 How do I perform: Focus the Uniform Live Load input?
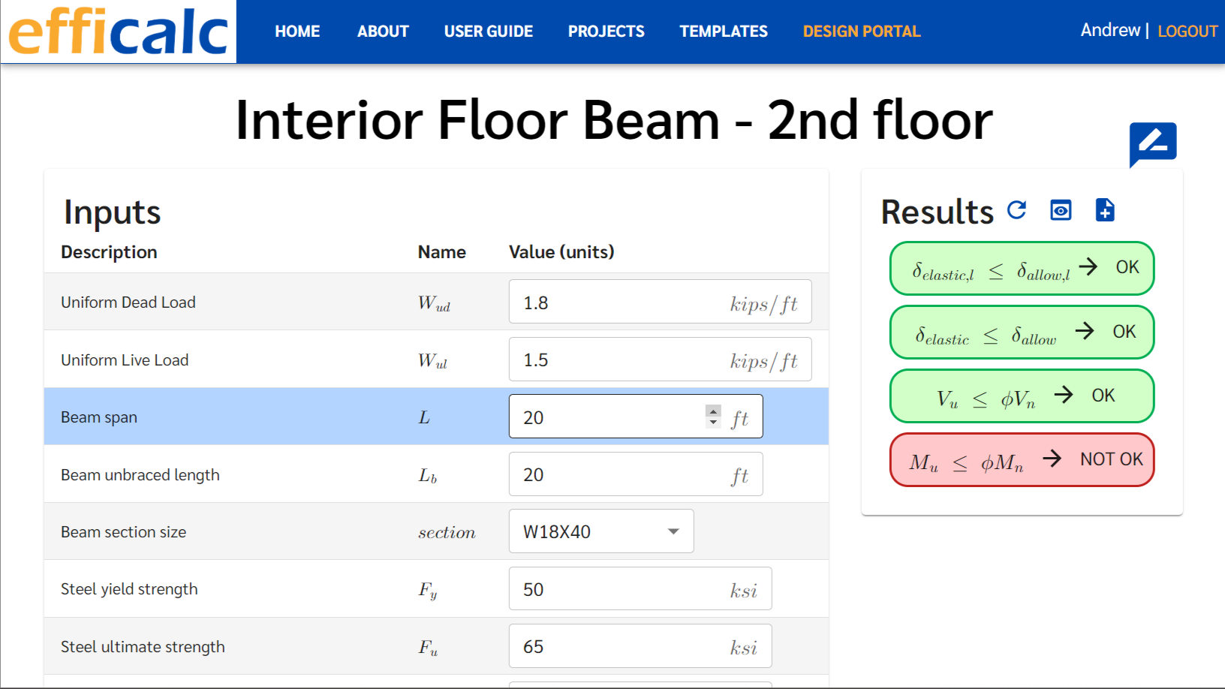click(616, 360)
